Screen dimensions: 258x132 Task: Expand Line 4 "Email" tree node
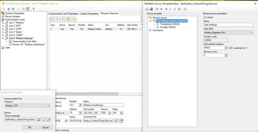pos(3,32)
